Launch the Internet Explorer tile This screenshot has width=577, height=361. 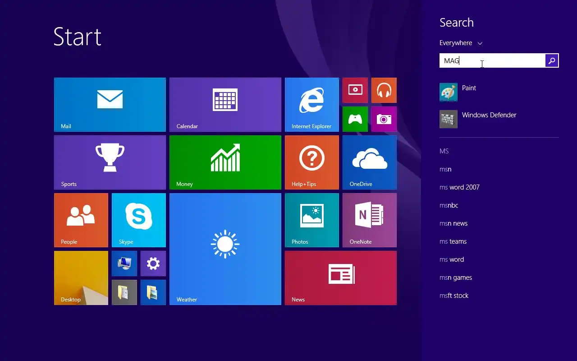[312, 105]
